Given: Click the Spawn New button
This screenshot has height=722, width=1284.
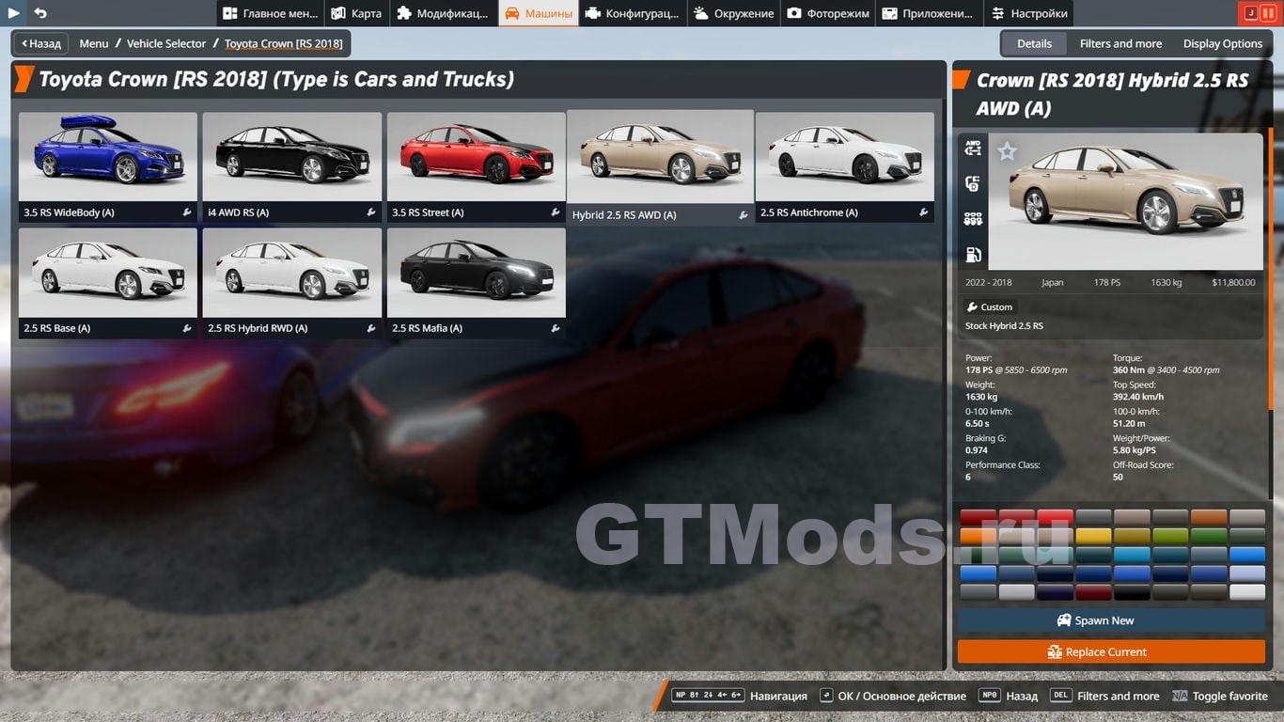Looking at the screenshot, I should [1111, 620].
